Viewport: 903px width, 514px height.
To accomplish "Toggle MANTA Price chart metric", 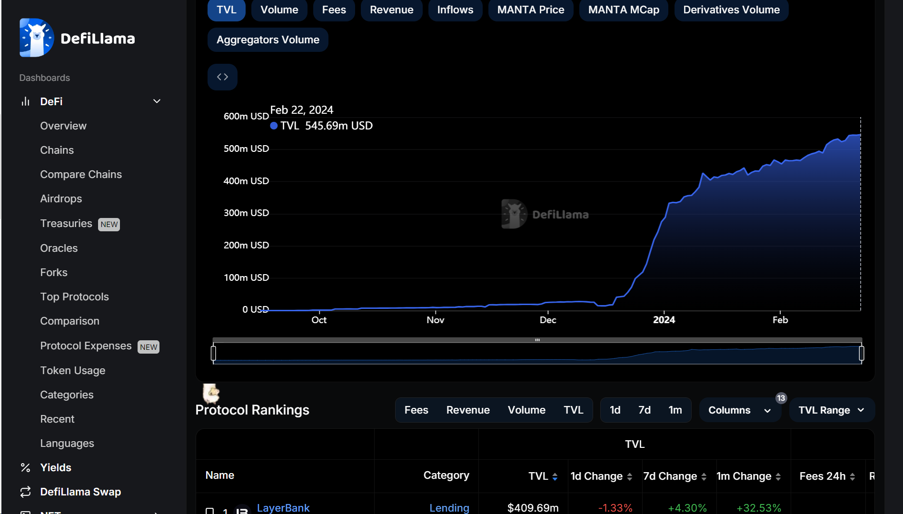I will tap(531, 10).
